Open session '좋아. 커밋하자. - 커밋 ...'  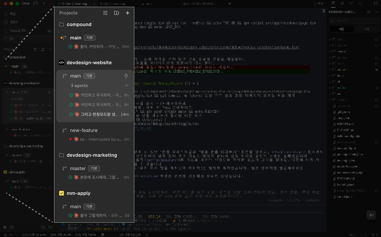pyautogui.click(x=100, y=47)
